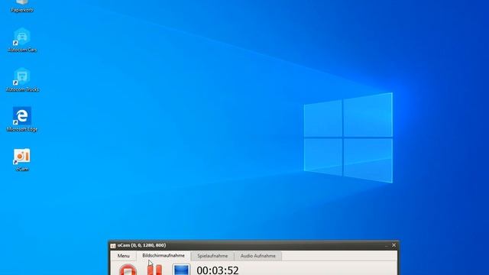Screen dimensions: 489x275
Task: Select the Microsoft Edge desktop shortcut
Action: (22, 119)
